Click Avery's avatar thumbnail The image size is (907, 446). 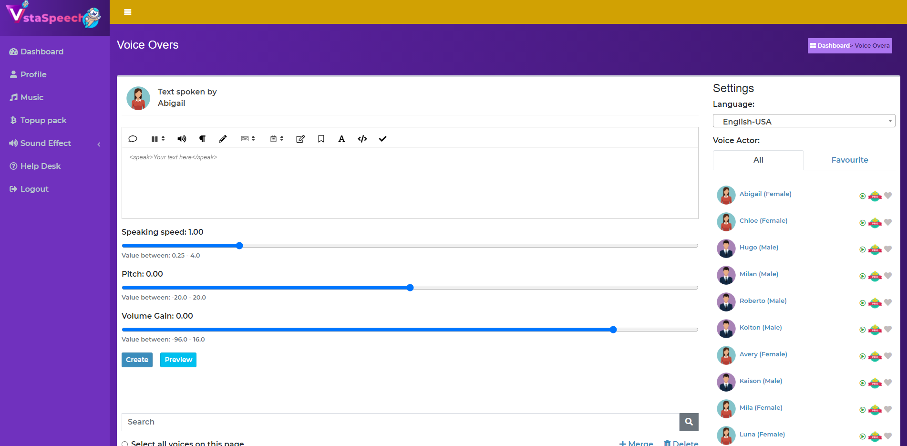[726, 355]
